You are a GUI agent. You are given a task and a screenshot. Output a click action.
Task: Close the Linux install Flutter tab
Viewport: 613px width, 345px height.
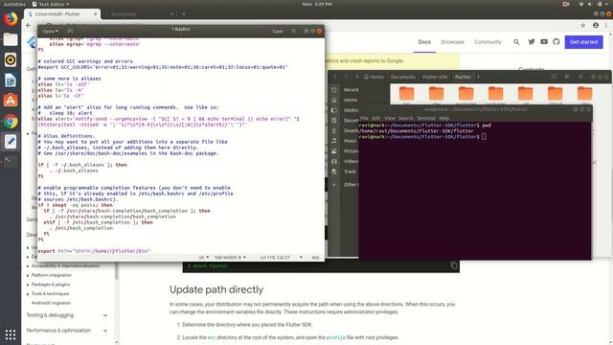click(x=96, y=13)
